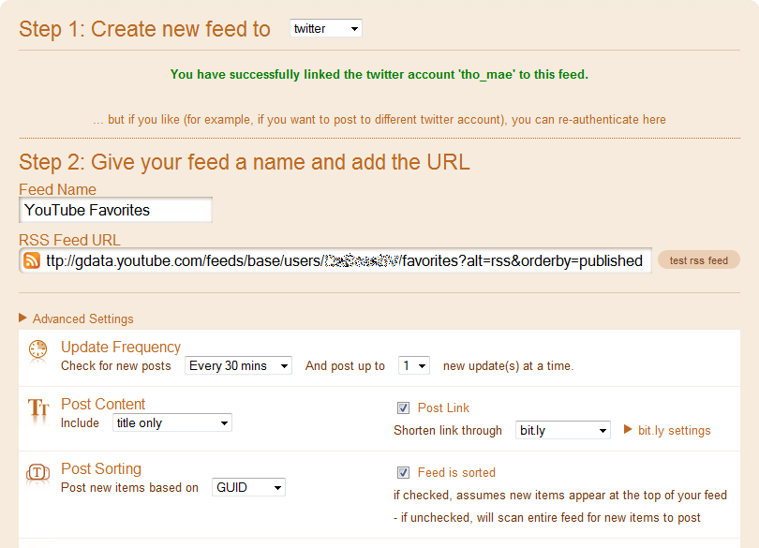Click the Post Sorting icon
The height and width of the screenshot is (548, 759).
click(x=37, y=473)
